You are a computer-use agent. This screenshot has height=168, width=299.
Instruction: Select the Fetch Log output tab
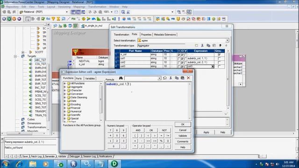[36, 156]
